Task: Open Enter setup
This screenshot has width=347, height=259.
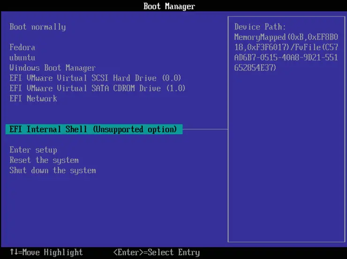Action: (33, 150)
